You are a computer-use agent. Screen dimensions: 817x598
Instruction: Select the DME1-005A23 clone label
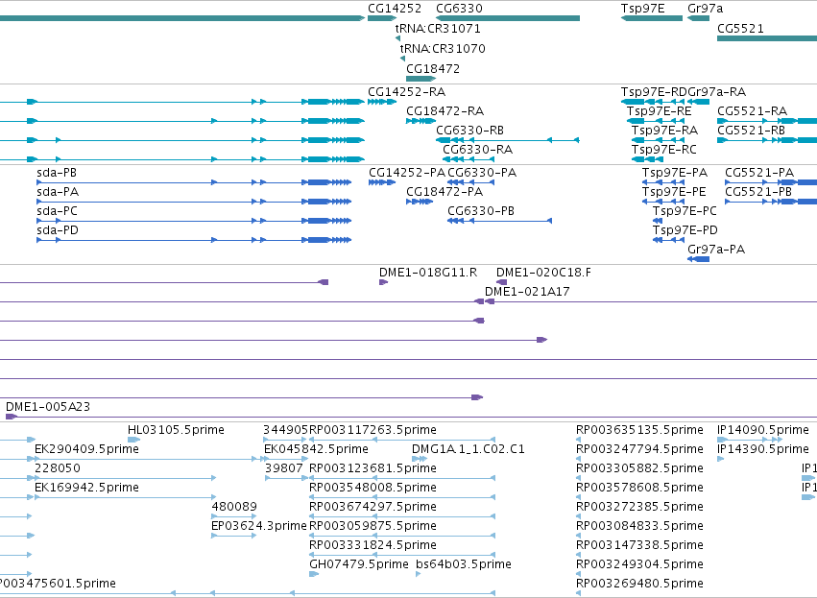(x=48, y=407)
